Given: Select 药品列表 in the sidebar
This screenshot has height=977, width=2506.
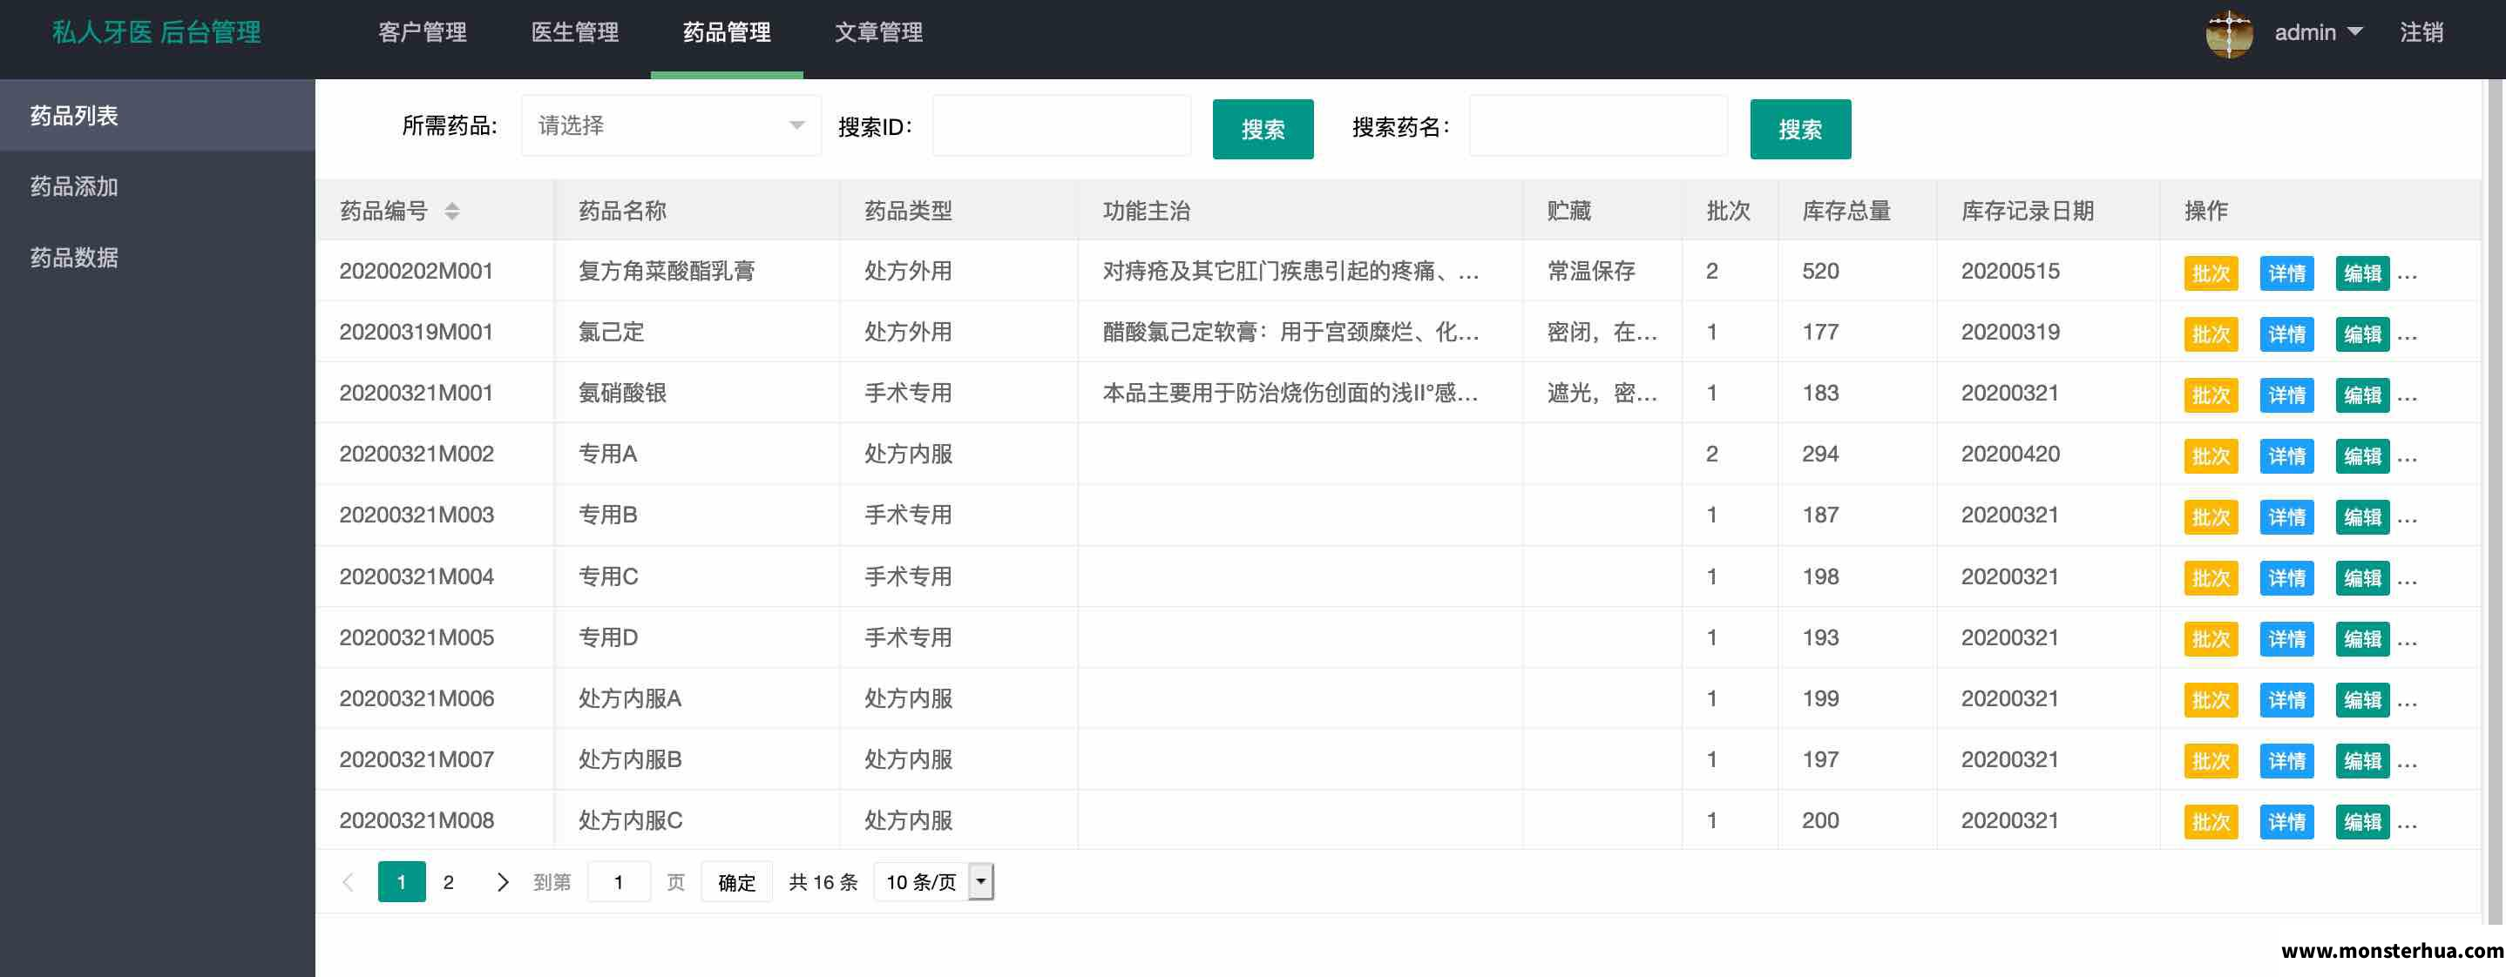Looking at the screenshot, I should coord(158,116).
